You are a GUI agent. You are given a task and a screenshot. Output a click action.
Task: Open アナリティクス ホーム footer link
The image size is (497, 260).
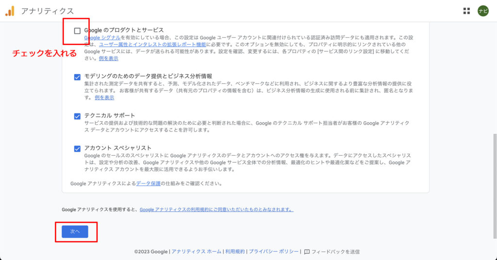[197, 251]
